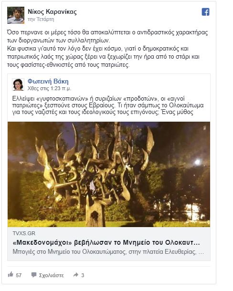Image resolution: width=233 pixels, height=291 pixels.
Task: Open the Holocaust memorial sculpture photo
Action: tap(109, 174)
